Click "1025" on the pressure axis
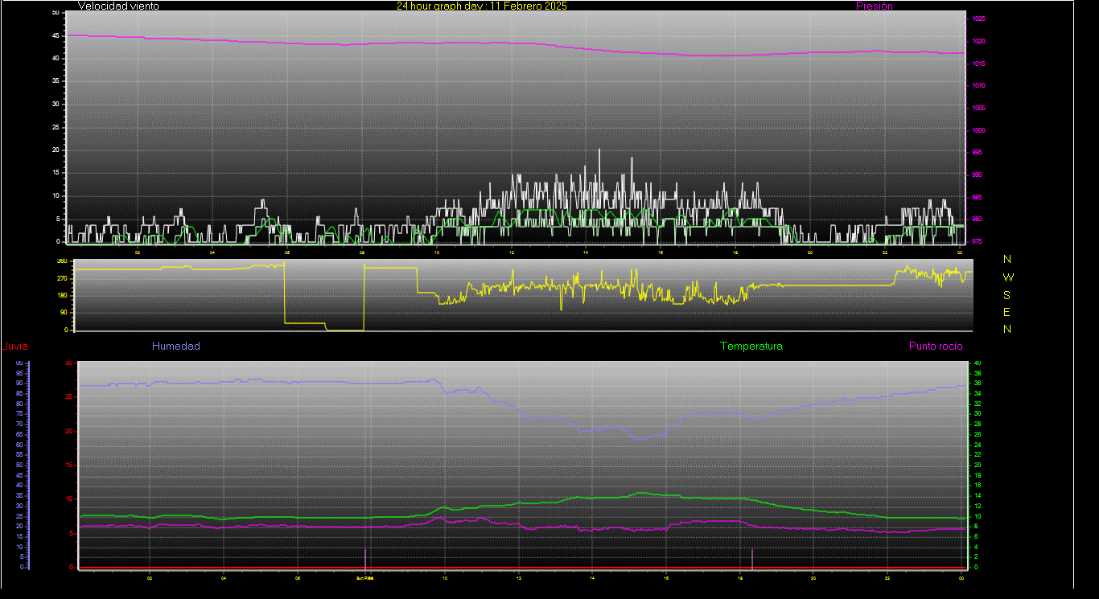Image resolution: width=1099 pixels, height=599 pixels. [977, 19]
